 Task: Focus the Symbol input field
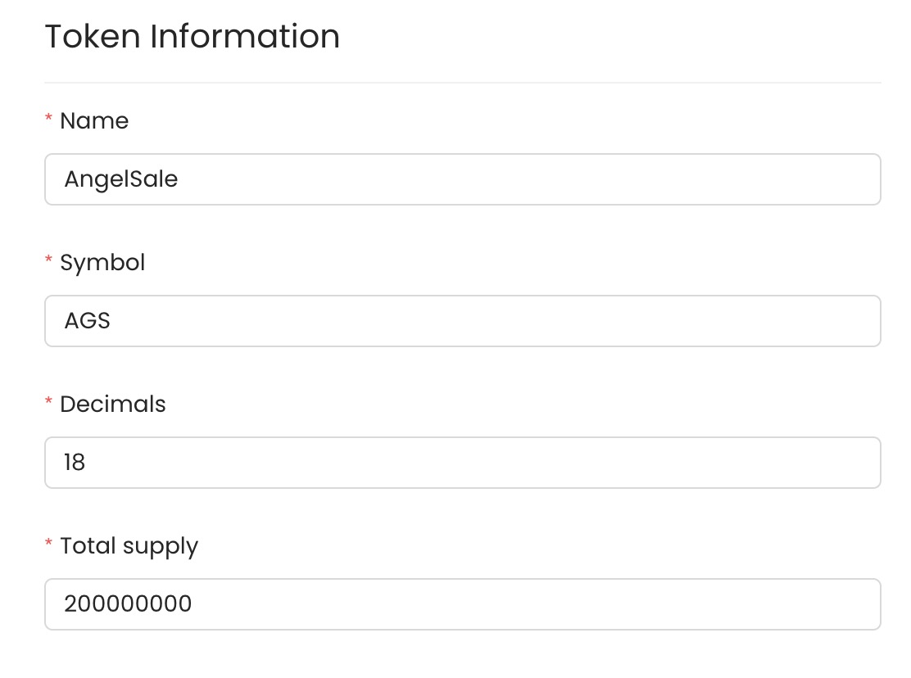[463, 321]
